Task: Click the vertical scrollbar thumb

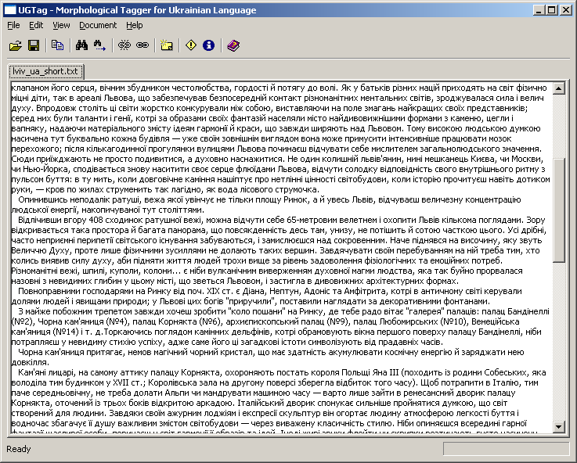Action: coord(558,210)
